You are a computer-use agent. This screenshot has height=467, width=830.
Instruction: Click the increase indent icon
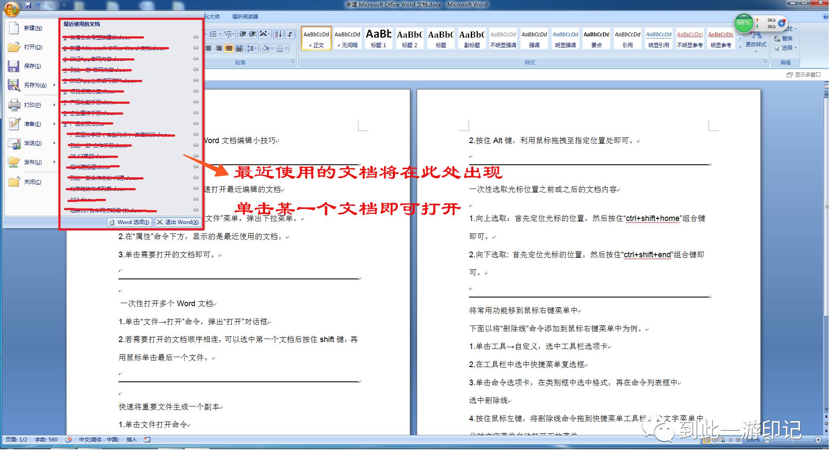pyautogui.click(x=252, y=34)
